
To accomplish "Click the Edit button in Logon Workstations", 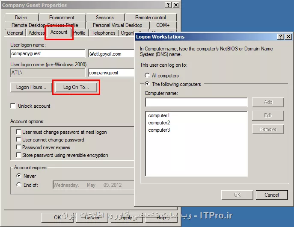I will click(268, 115).
